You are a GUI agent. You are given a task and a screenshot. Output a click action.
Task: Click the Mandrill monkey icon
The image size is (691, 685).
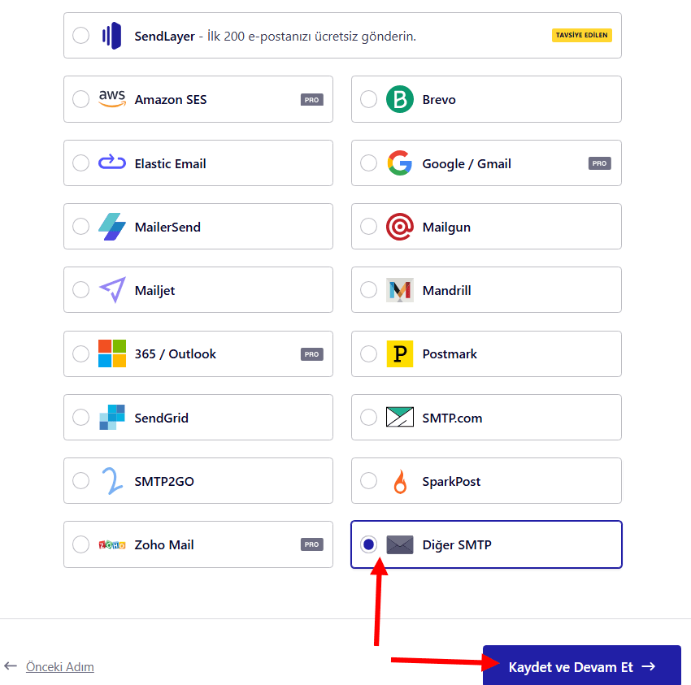pyautogui.click(x=400, y=290)
